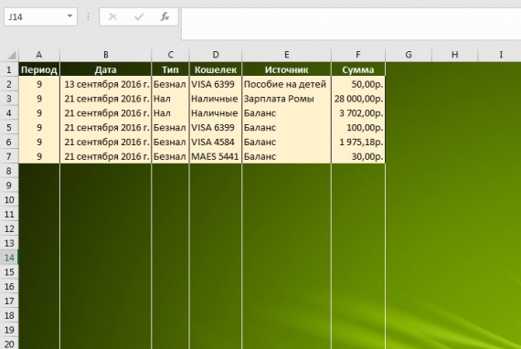Select row 7 header
This screenshot has height=349, width=521.
pyautogui.click(x=9, y=156)
